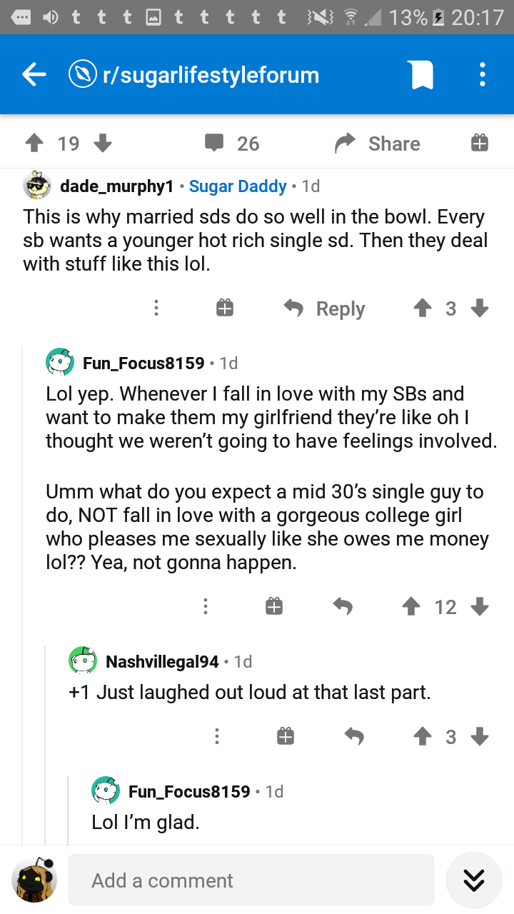Open the r/sugarlifestyleforum community title
The height and width of the screenshot is (914, 514).
click(211, 75)
